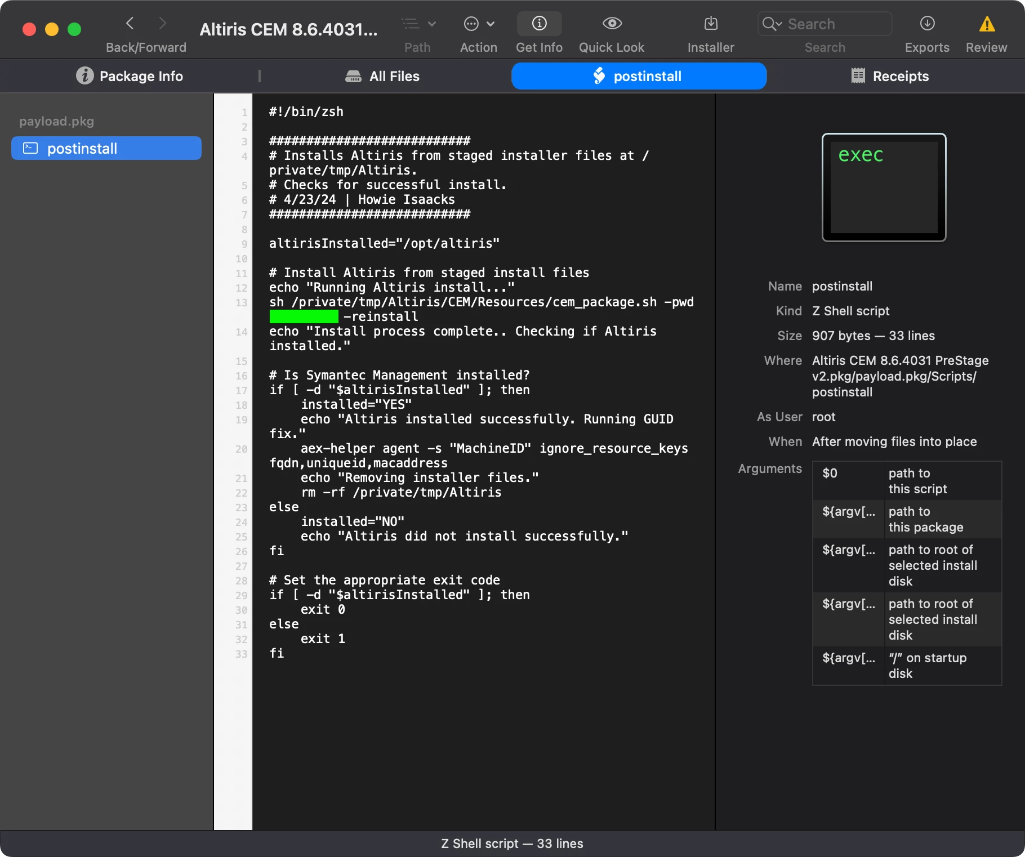Screen dimensions: 1025x857
Task: Click the 'rm -rf /private/tmp/Altiris' line
Action: [401, 492]
